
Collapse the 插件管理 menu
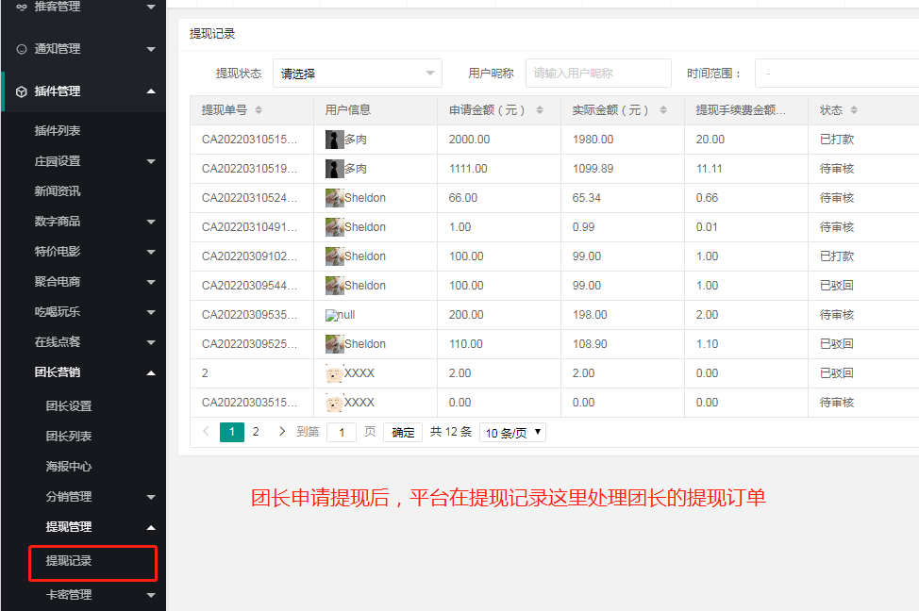(x=151, y=91)
